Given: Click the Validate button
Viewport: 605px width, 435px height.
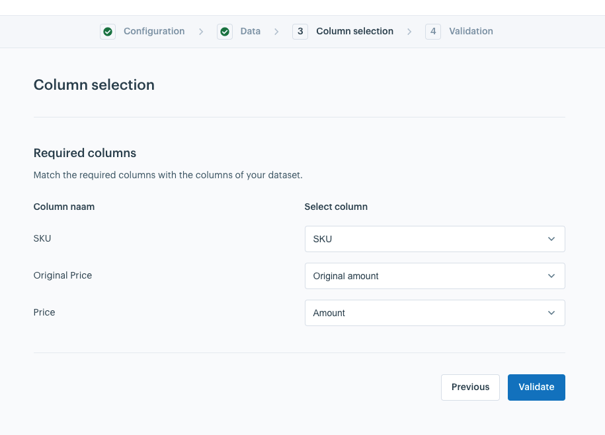Looking at the screenshot, I should [x=536, y=387].
